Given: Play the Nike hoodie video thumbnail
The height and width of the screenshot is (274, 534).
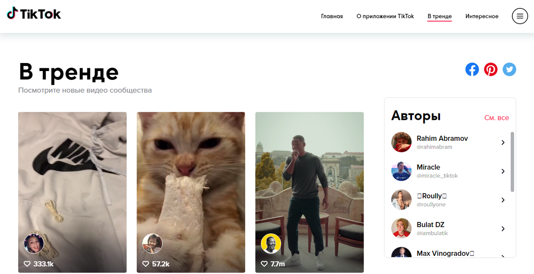Looking at the screenshot, I should coord(73,192).
